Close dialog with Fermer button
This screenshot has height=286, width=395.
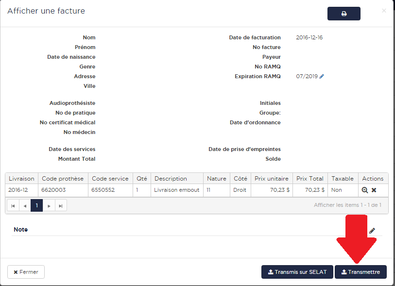pos(26,272)
